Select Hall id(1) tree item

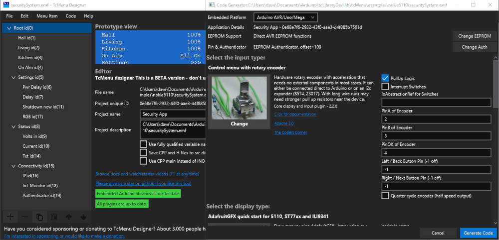[27, 38]
